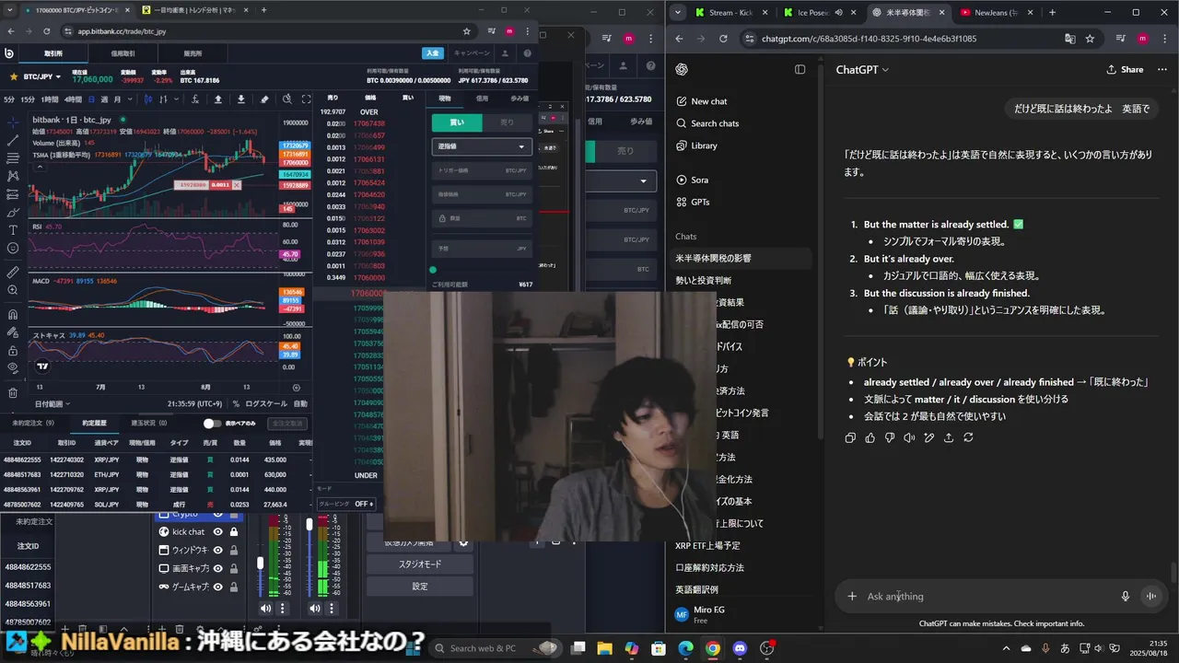The height and width of the screenshot is (663, 1179).
Task: Mute the second audio mixer channel
Action: 315,608
